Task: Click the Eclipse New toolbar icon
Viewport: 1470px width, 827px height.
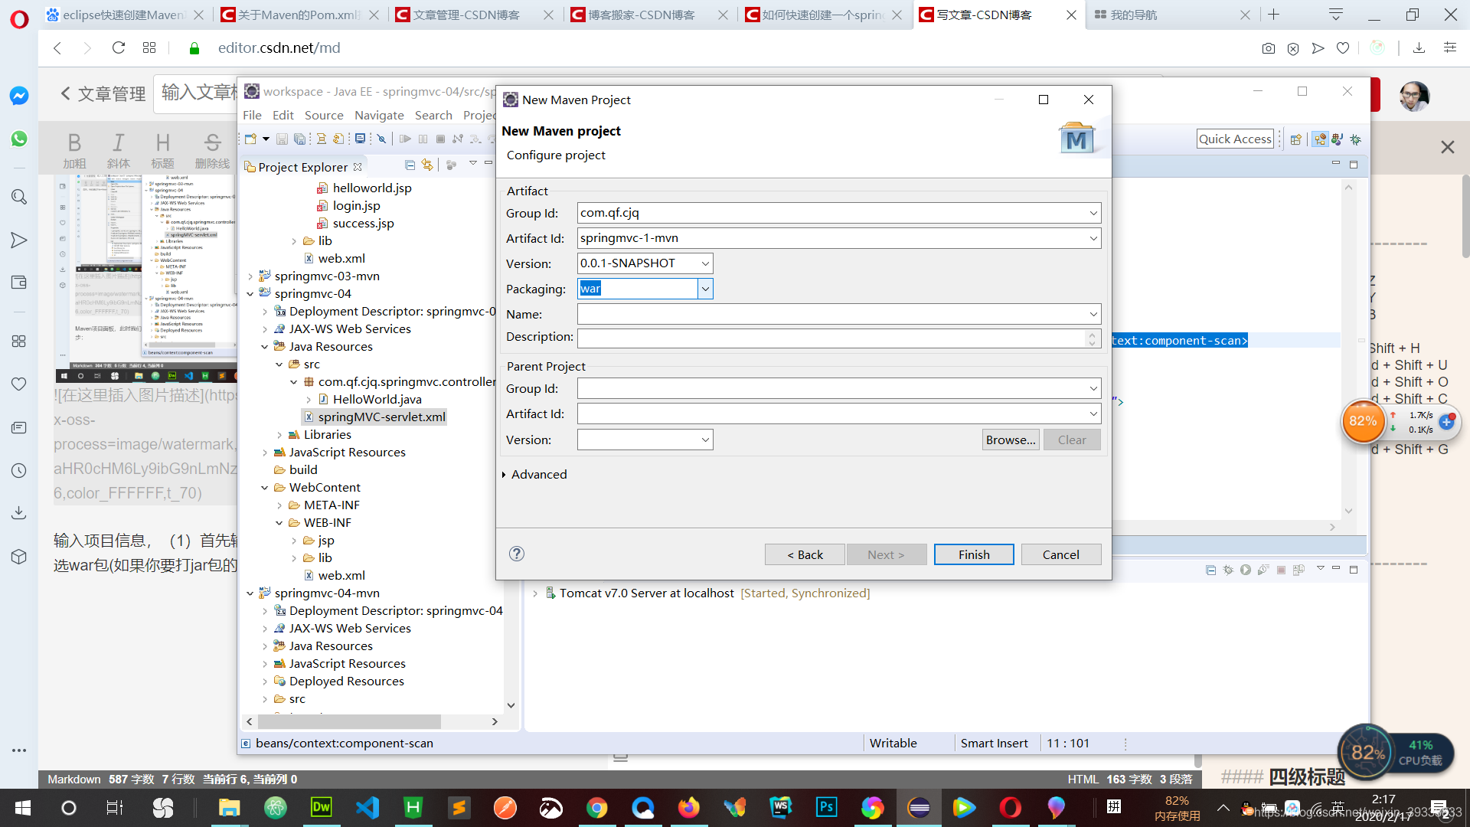Action: [250, 139]
